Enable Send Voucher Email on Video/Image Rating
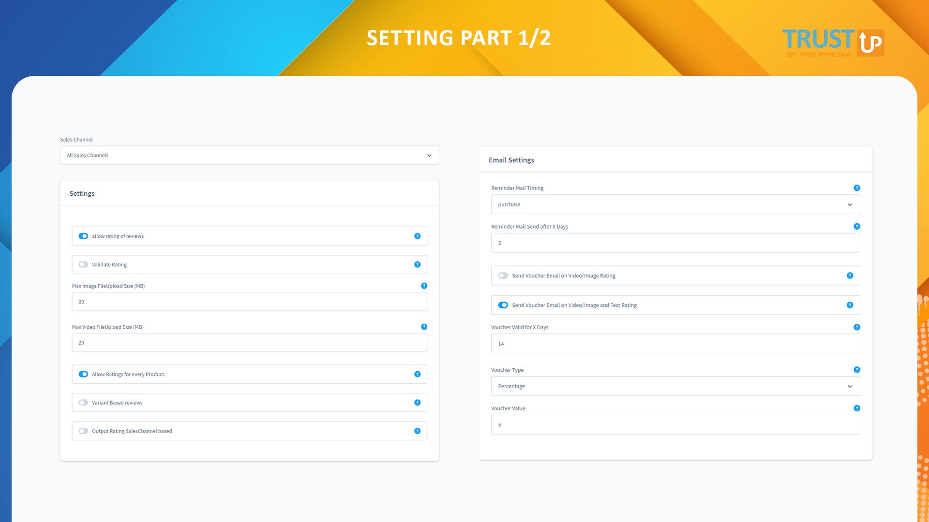929x522 pixels. pyautogui.click(x=503, y=275)
